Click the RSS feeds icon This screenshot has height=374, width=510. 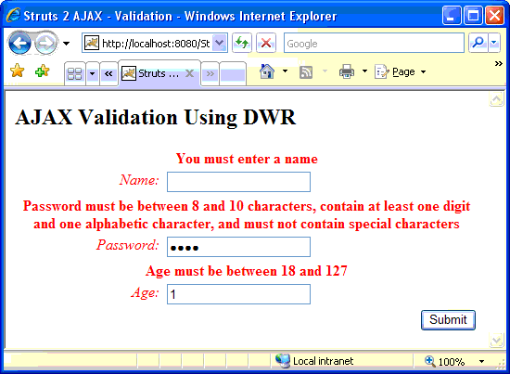point(306,72)
